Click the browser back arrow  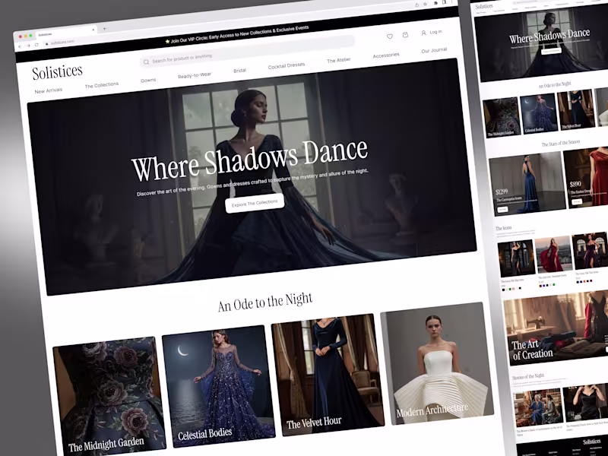[21, 46]
